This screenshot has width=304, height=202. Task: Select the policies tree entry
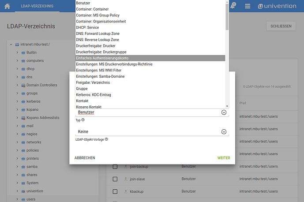[x=33, y=150]
